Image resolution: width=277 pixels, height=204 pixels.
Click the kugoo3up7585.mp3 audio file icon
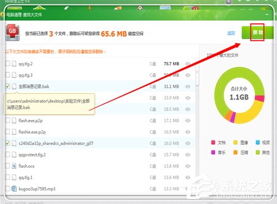(14, 189)
